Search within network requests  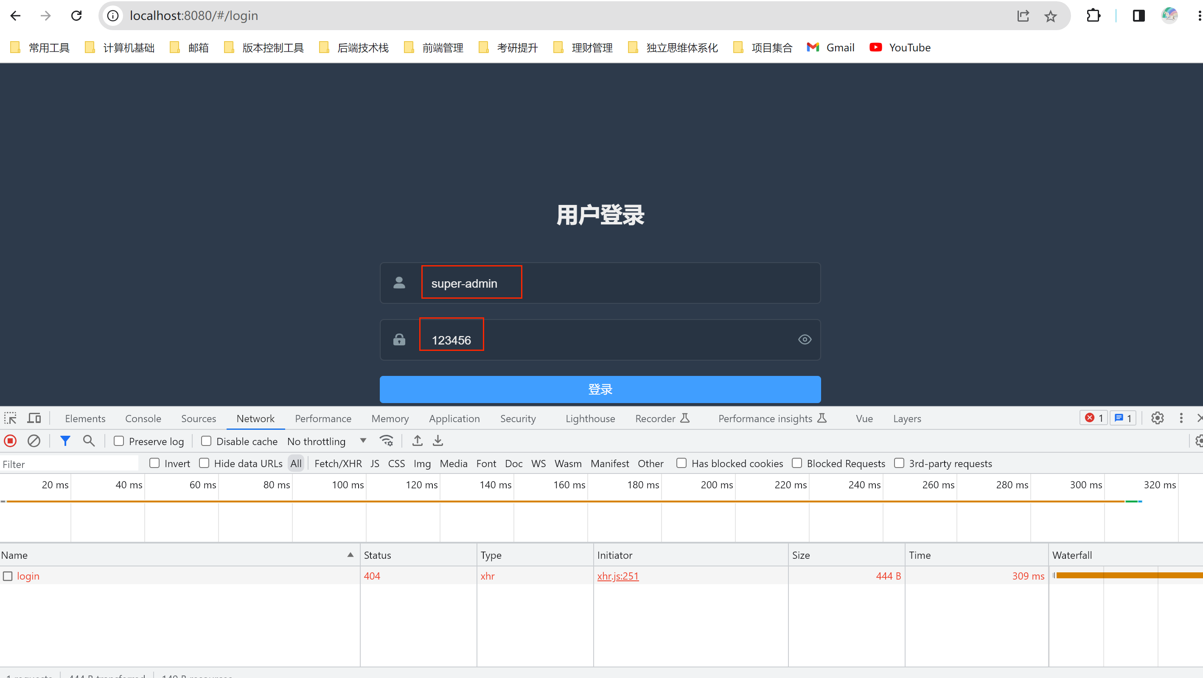[x=89, y=441]
